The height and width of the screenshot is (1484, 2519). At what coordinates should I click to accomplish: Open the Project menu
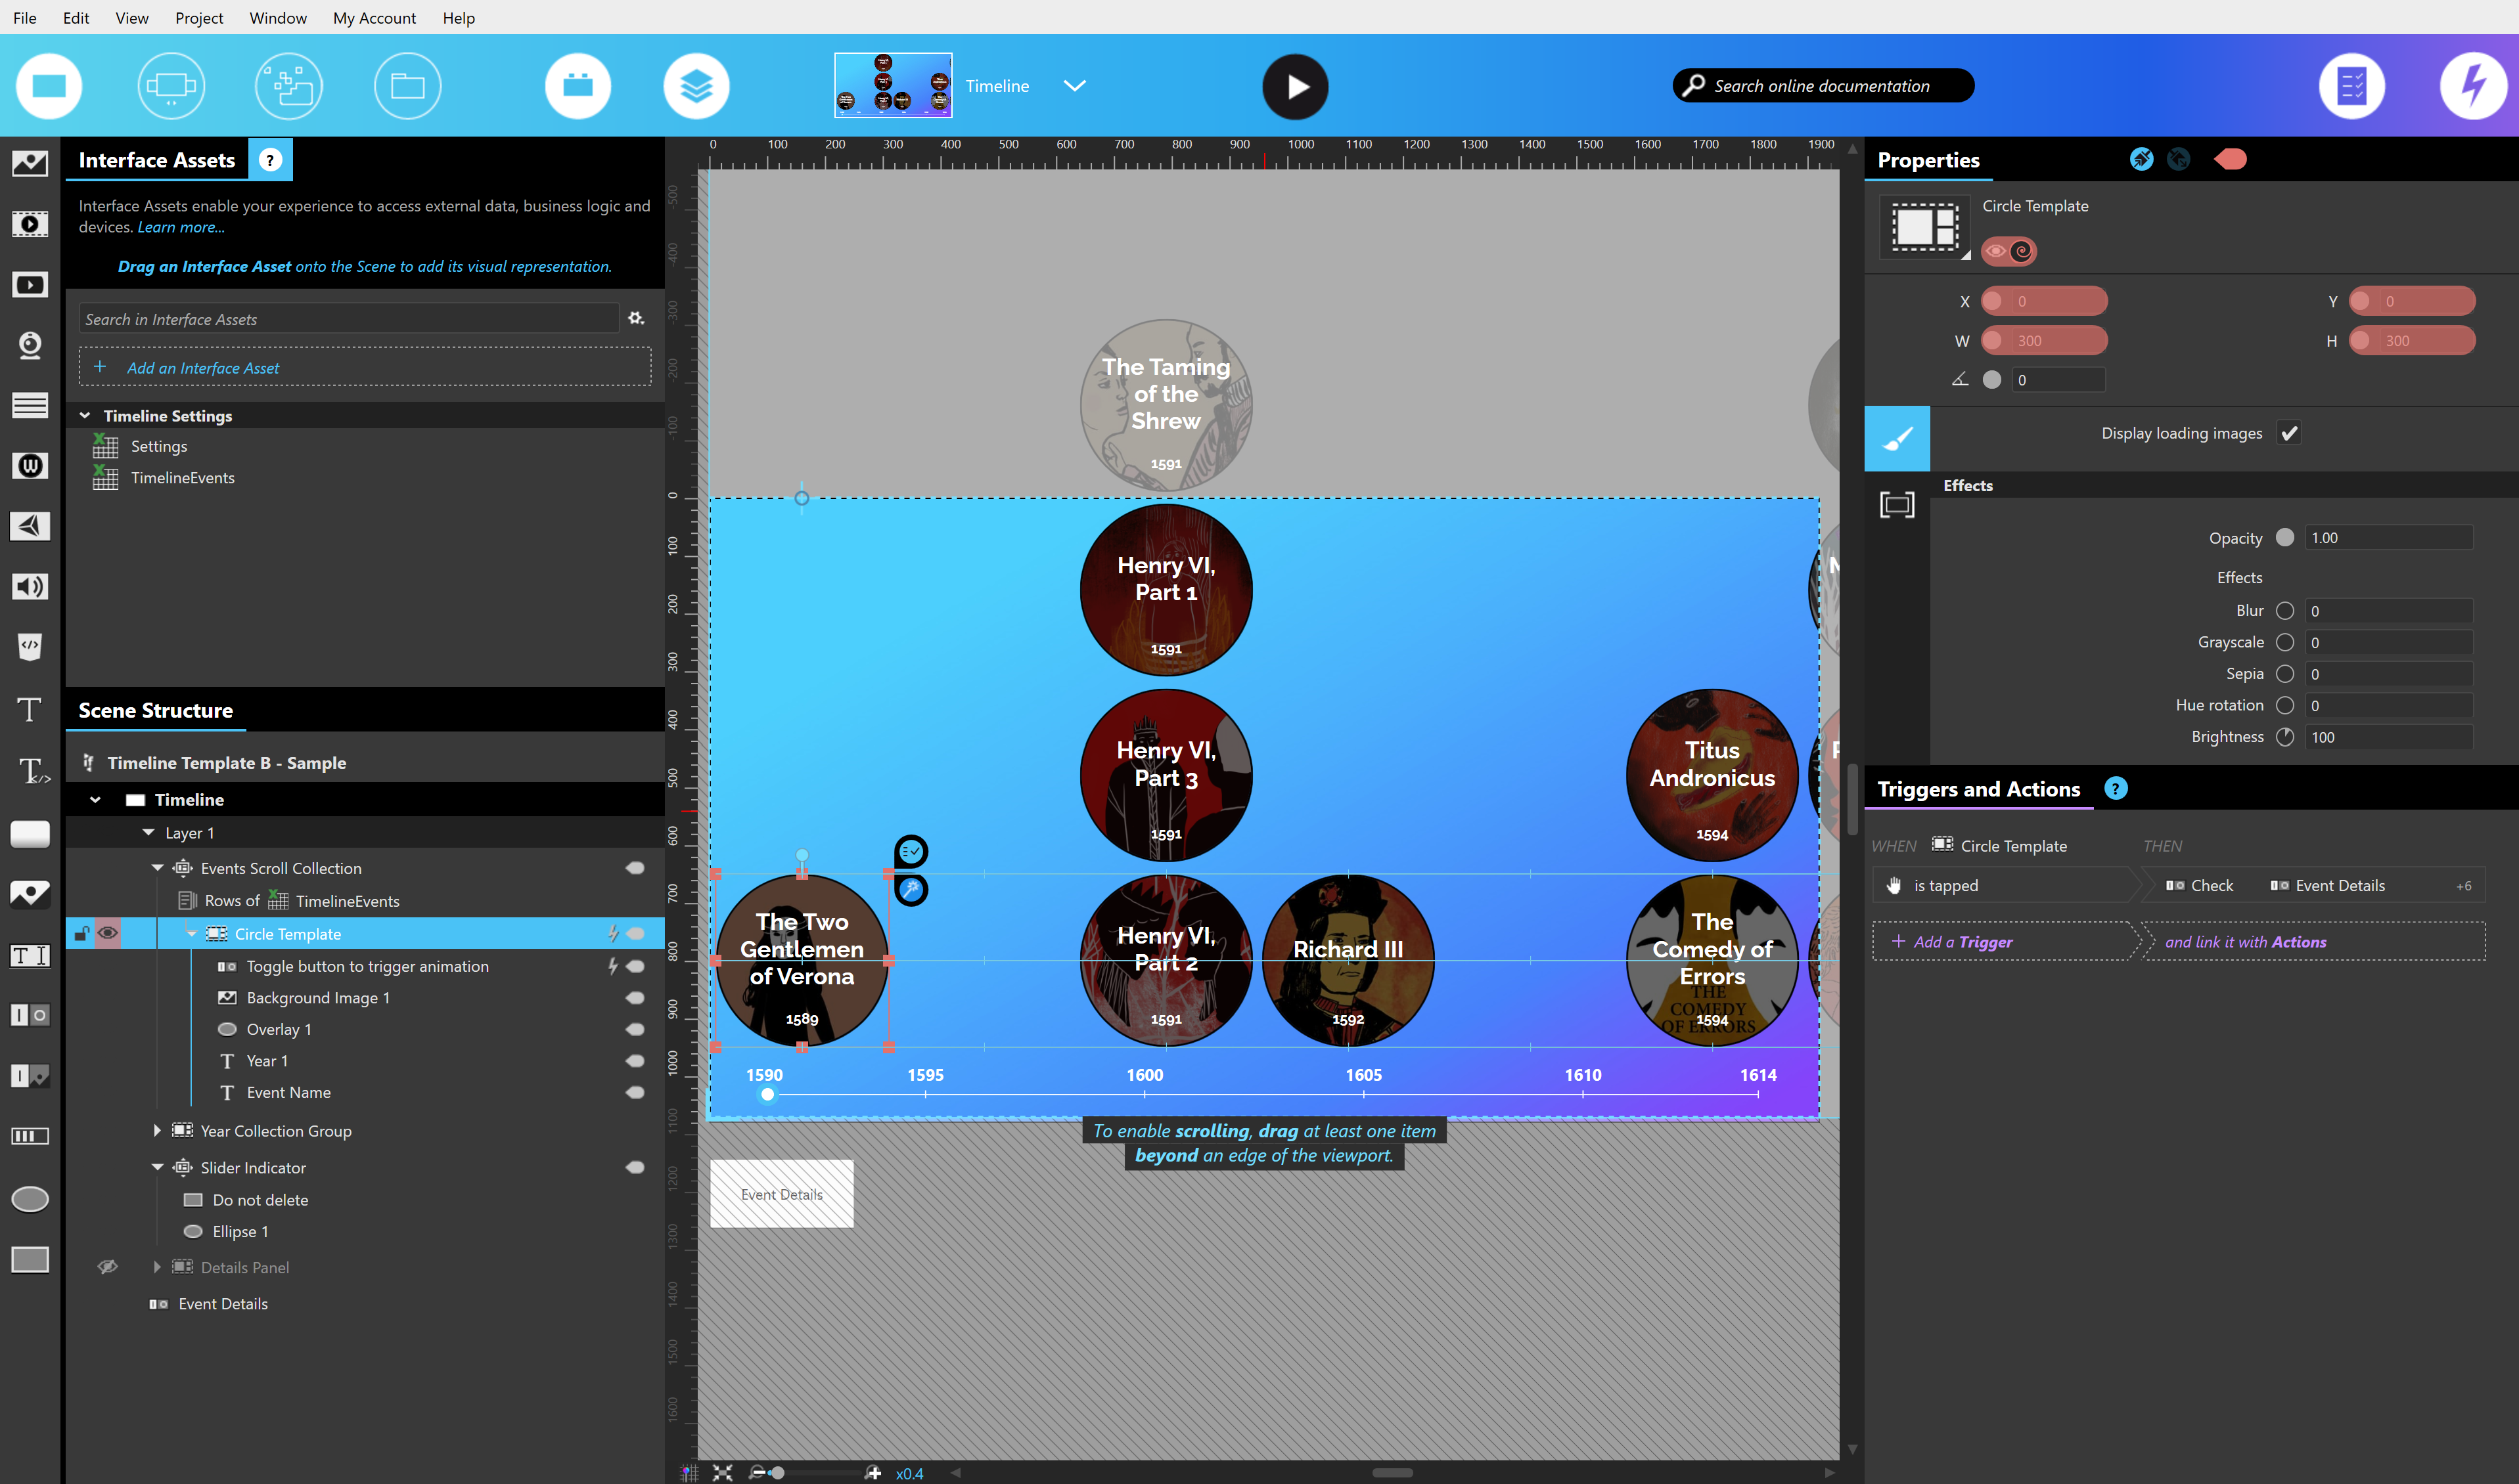pos(199,18)
